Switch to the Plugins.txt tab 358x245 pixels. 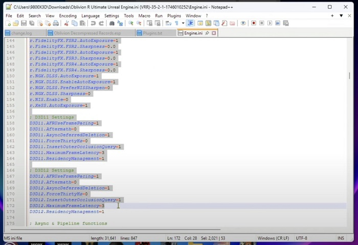click(152, 33)
